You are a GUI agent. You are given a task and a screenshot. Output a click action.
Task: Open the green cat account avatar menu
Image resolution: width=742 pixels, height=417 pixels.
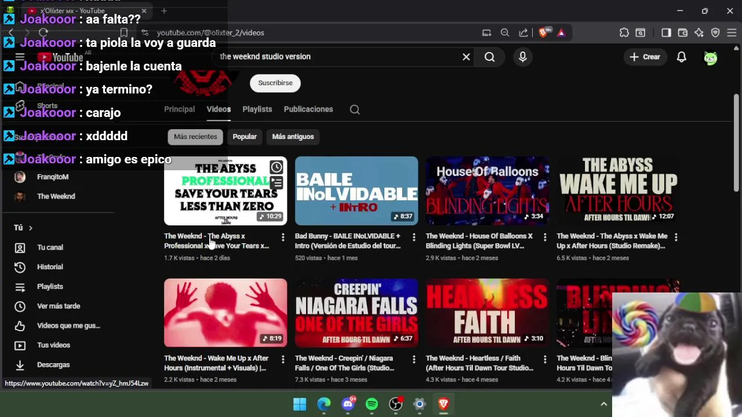click(711, 57)
